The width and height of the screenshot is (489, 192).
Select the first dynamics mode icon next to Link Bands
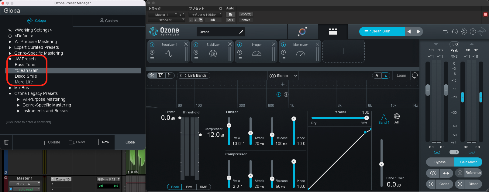[152, 76]
